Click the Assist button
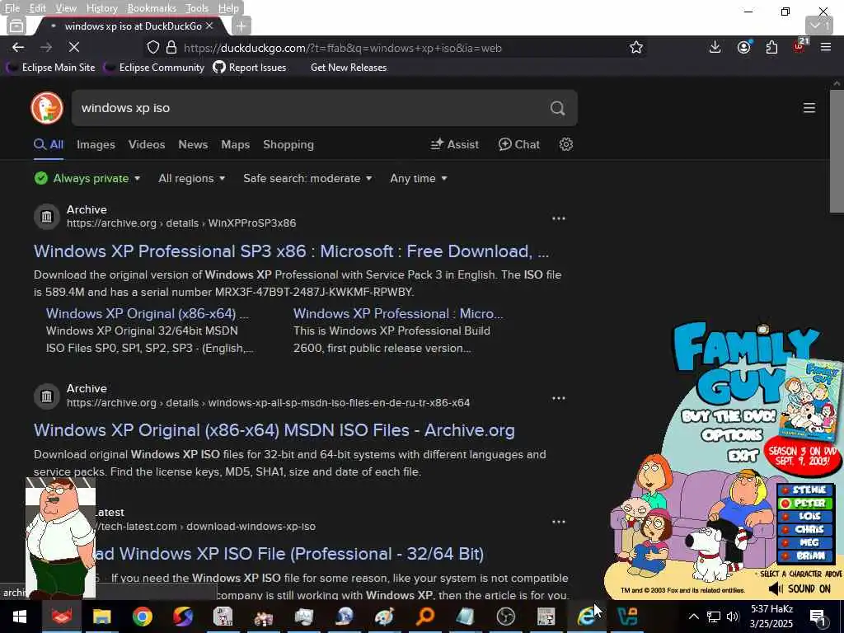The height and width of the screenshot is (633, 844). 454,144
